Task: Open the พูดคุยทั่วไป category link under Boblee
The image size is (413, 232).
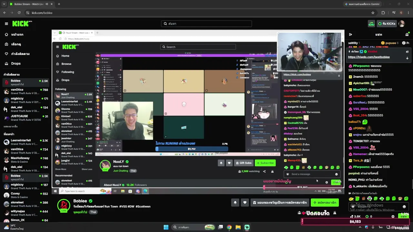Action: [x=80, y=212]
